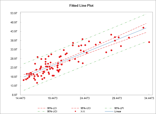Screen dimensions: 156x114
Task: Click the green dash-dot 95%-UCI legend entry
Action: [x=47, y=112]
